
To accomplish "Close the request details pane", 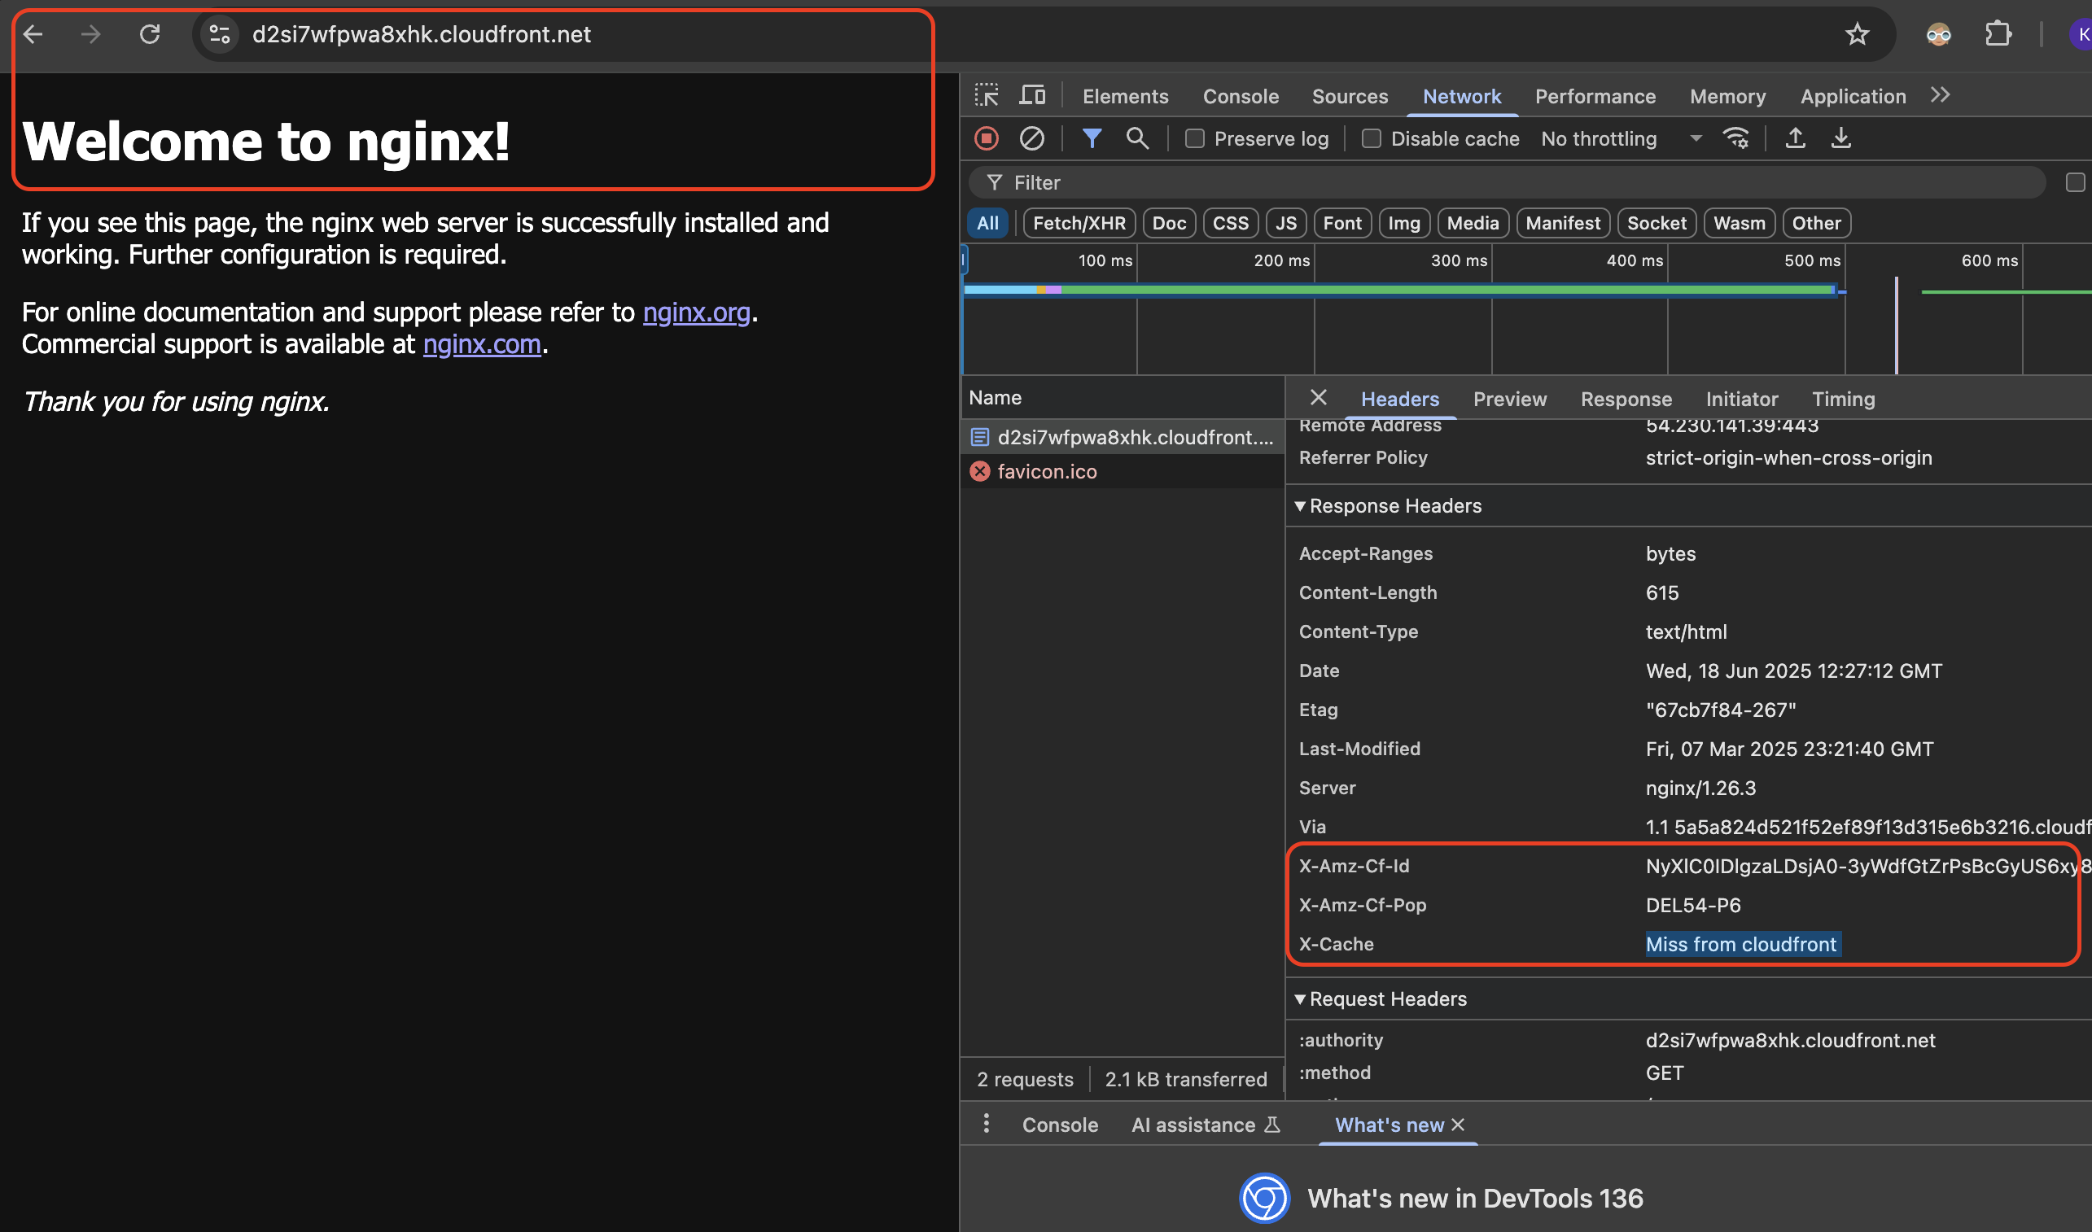I will (x=1318, y=398).
